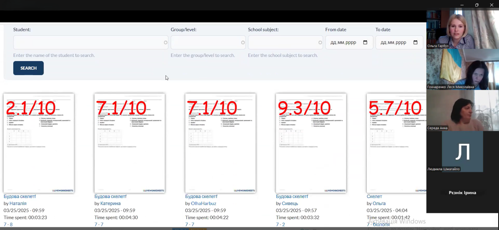Image resolution: width=499 pixels, height=230 pixels.
Task: Open the Group/level search combo box
Action: (x=206, y=42)
